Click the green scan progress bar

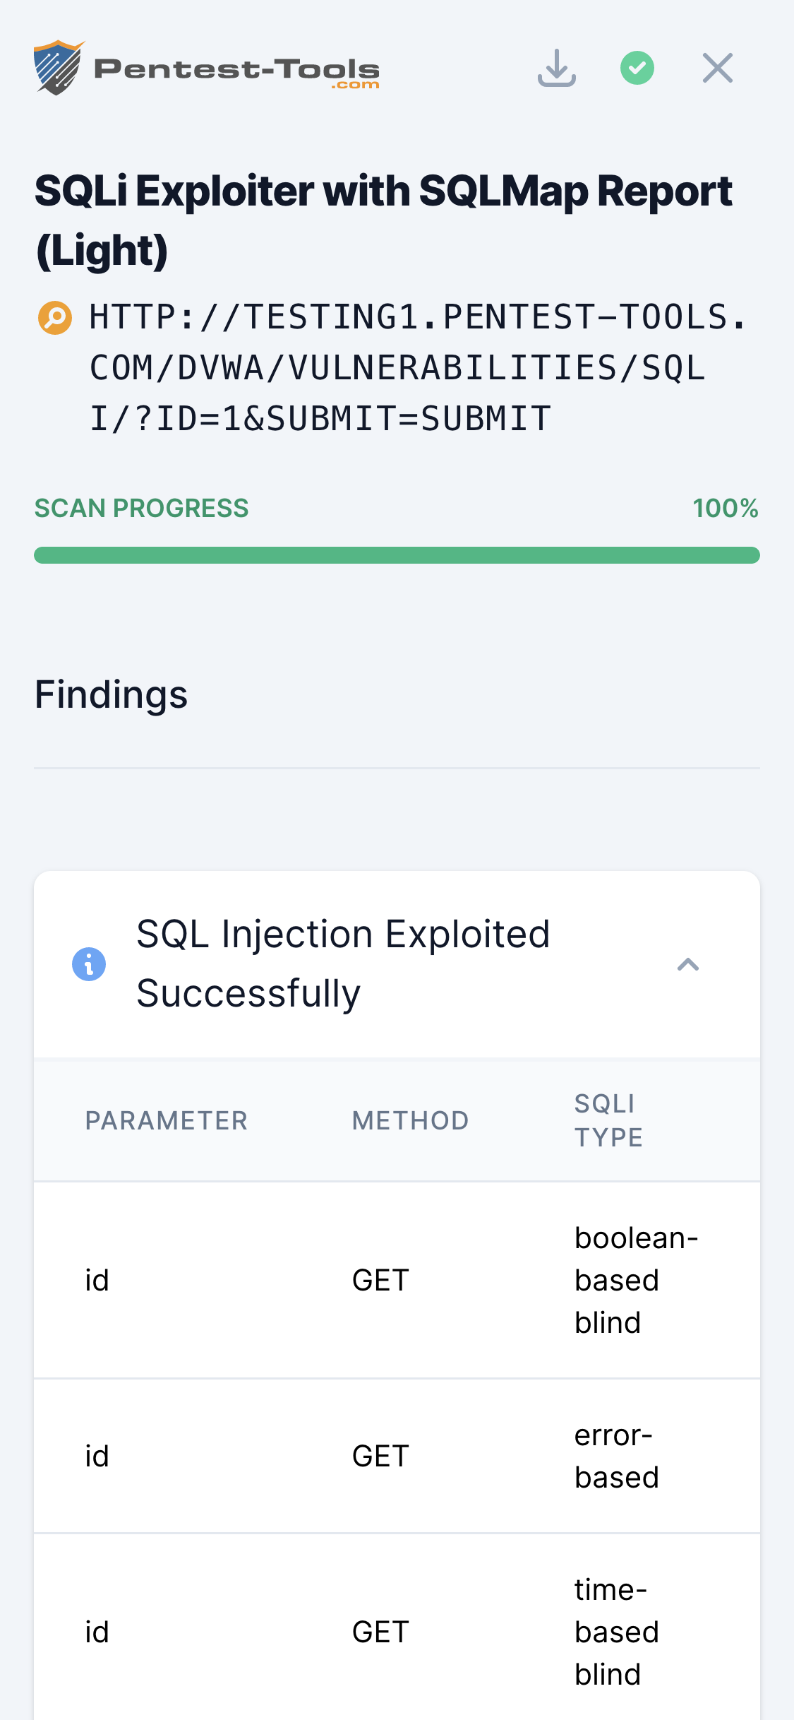click(397, 556)
